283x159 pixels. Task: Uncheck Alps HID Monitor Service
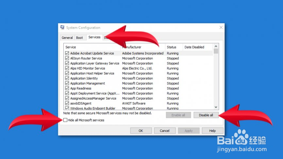(67, 68)
